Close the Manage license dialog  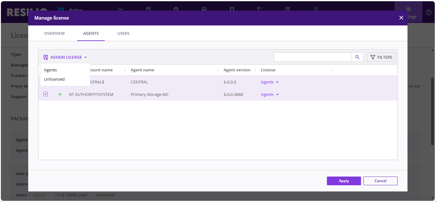click(401, 18)
